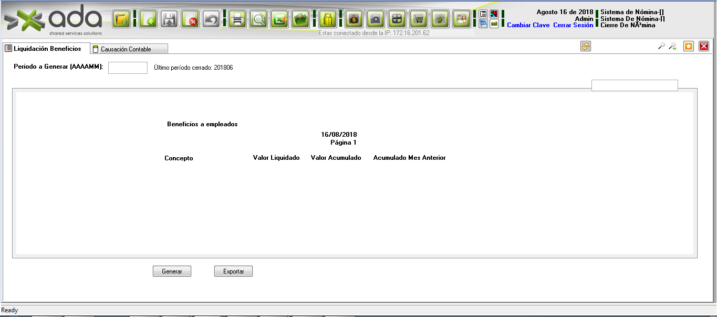This screenshot has height=317, width=717.
Task: Click the two-people users icon
Action: (x=462, y=19)
